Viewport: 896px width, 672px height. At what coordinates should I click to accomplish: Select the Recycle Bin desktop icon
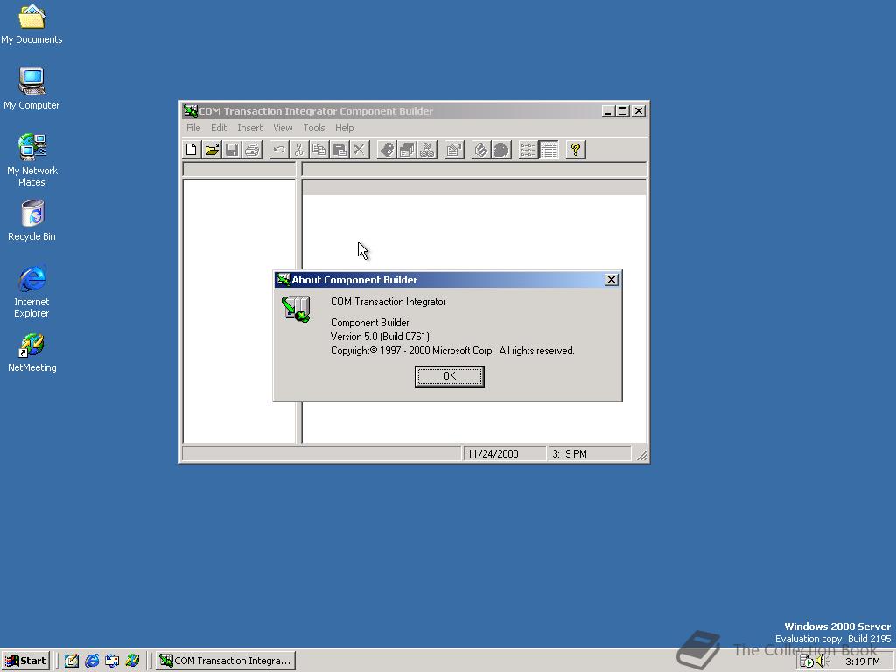click(32, 220)
